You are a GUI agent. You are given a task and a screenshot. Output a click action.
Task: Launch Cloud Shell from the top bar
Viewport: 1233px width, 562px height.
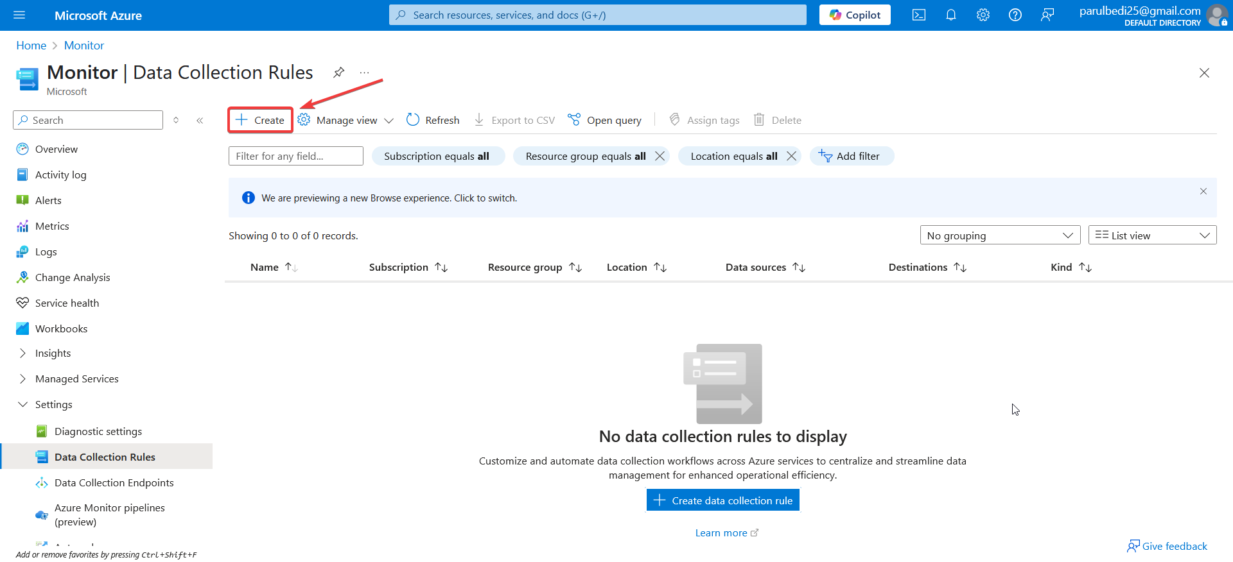919,15
